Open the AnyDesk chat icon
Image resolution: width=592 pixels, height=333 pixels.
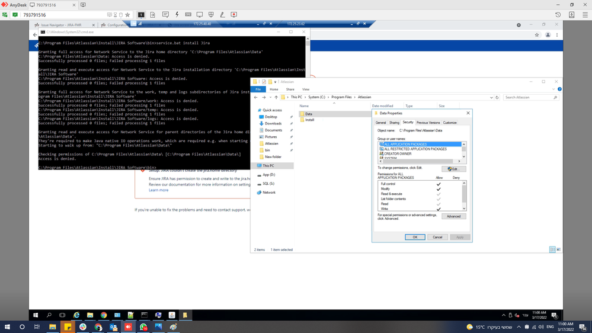(x=165, y=15)
